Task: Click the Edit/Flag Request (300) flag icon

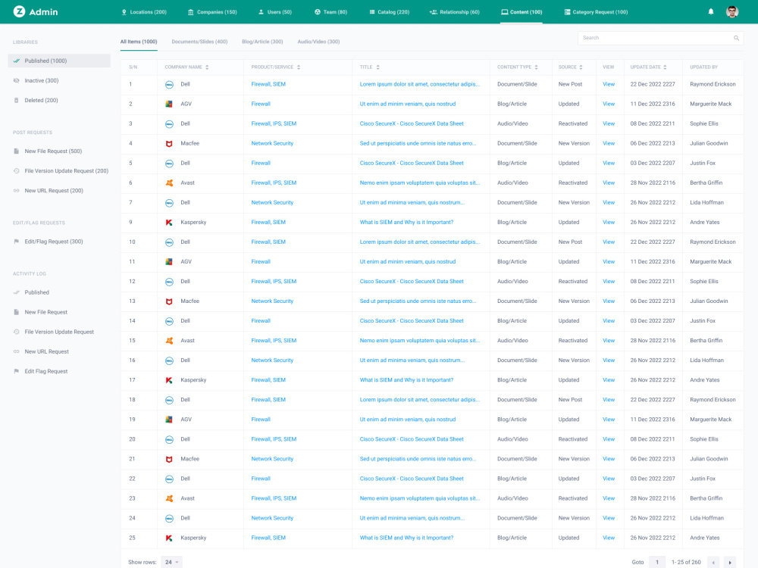Action: click(17, 242)
